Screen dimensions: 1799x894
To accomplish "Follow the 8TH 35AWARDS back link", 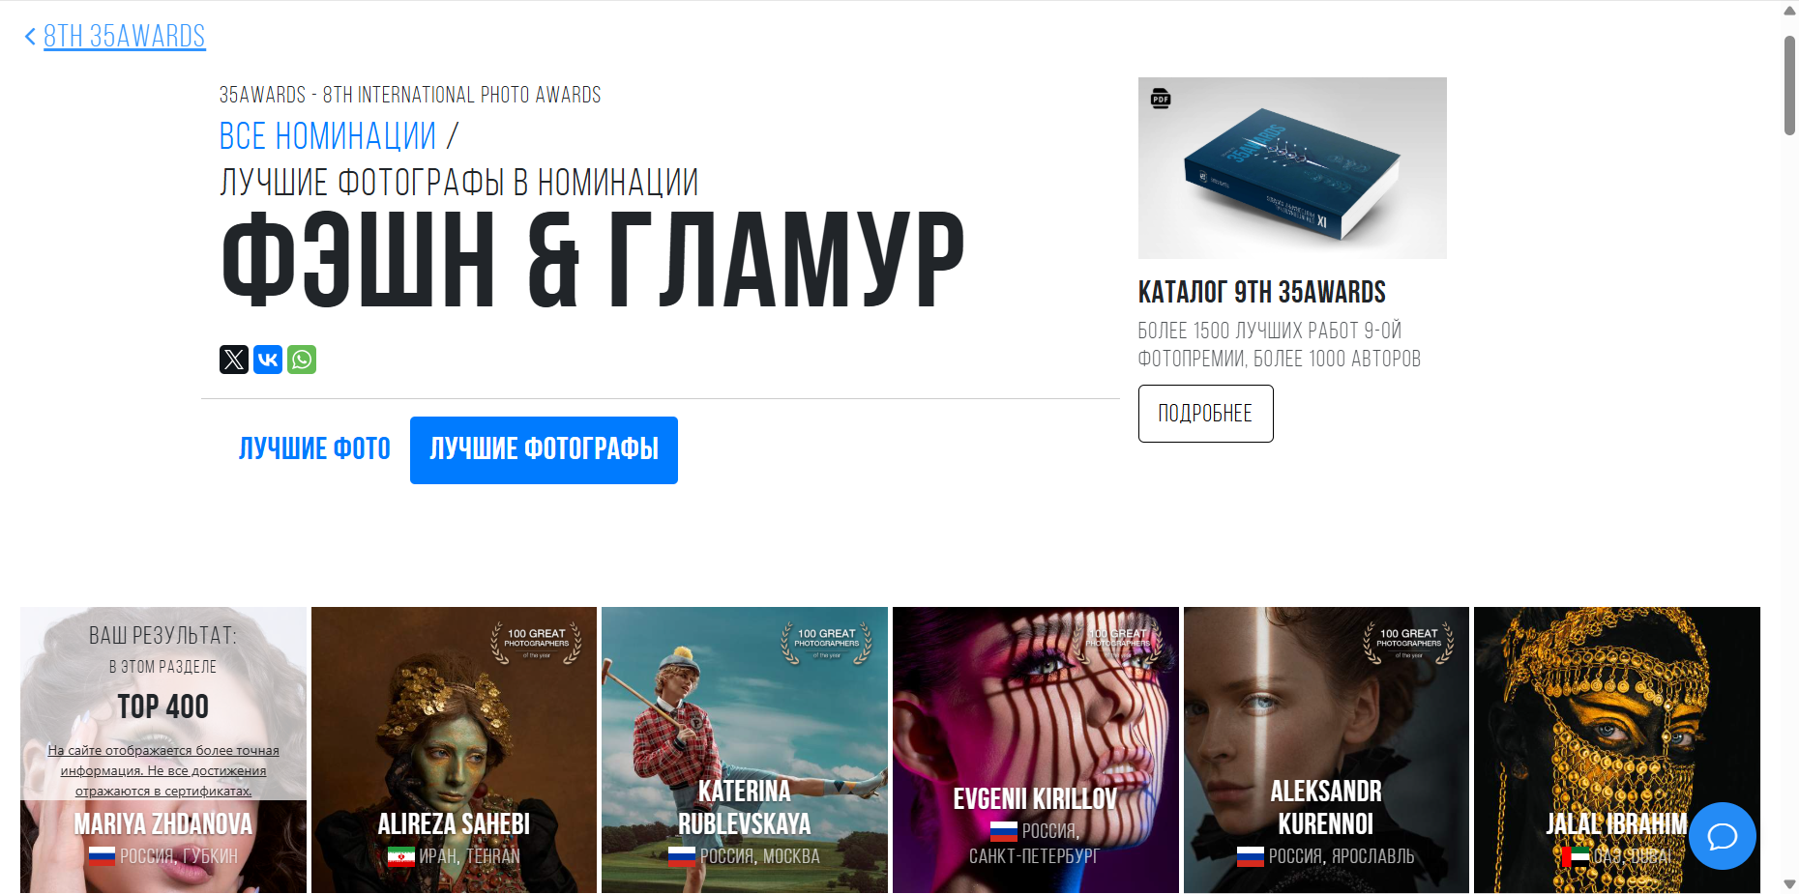I will coord(125,37).
